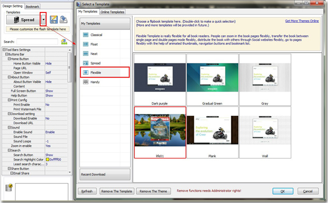Viewport: 328px width, 203px height.
Task: Click the Cancel button
Action: (x=308, y=191)
